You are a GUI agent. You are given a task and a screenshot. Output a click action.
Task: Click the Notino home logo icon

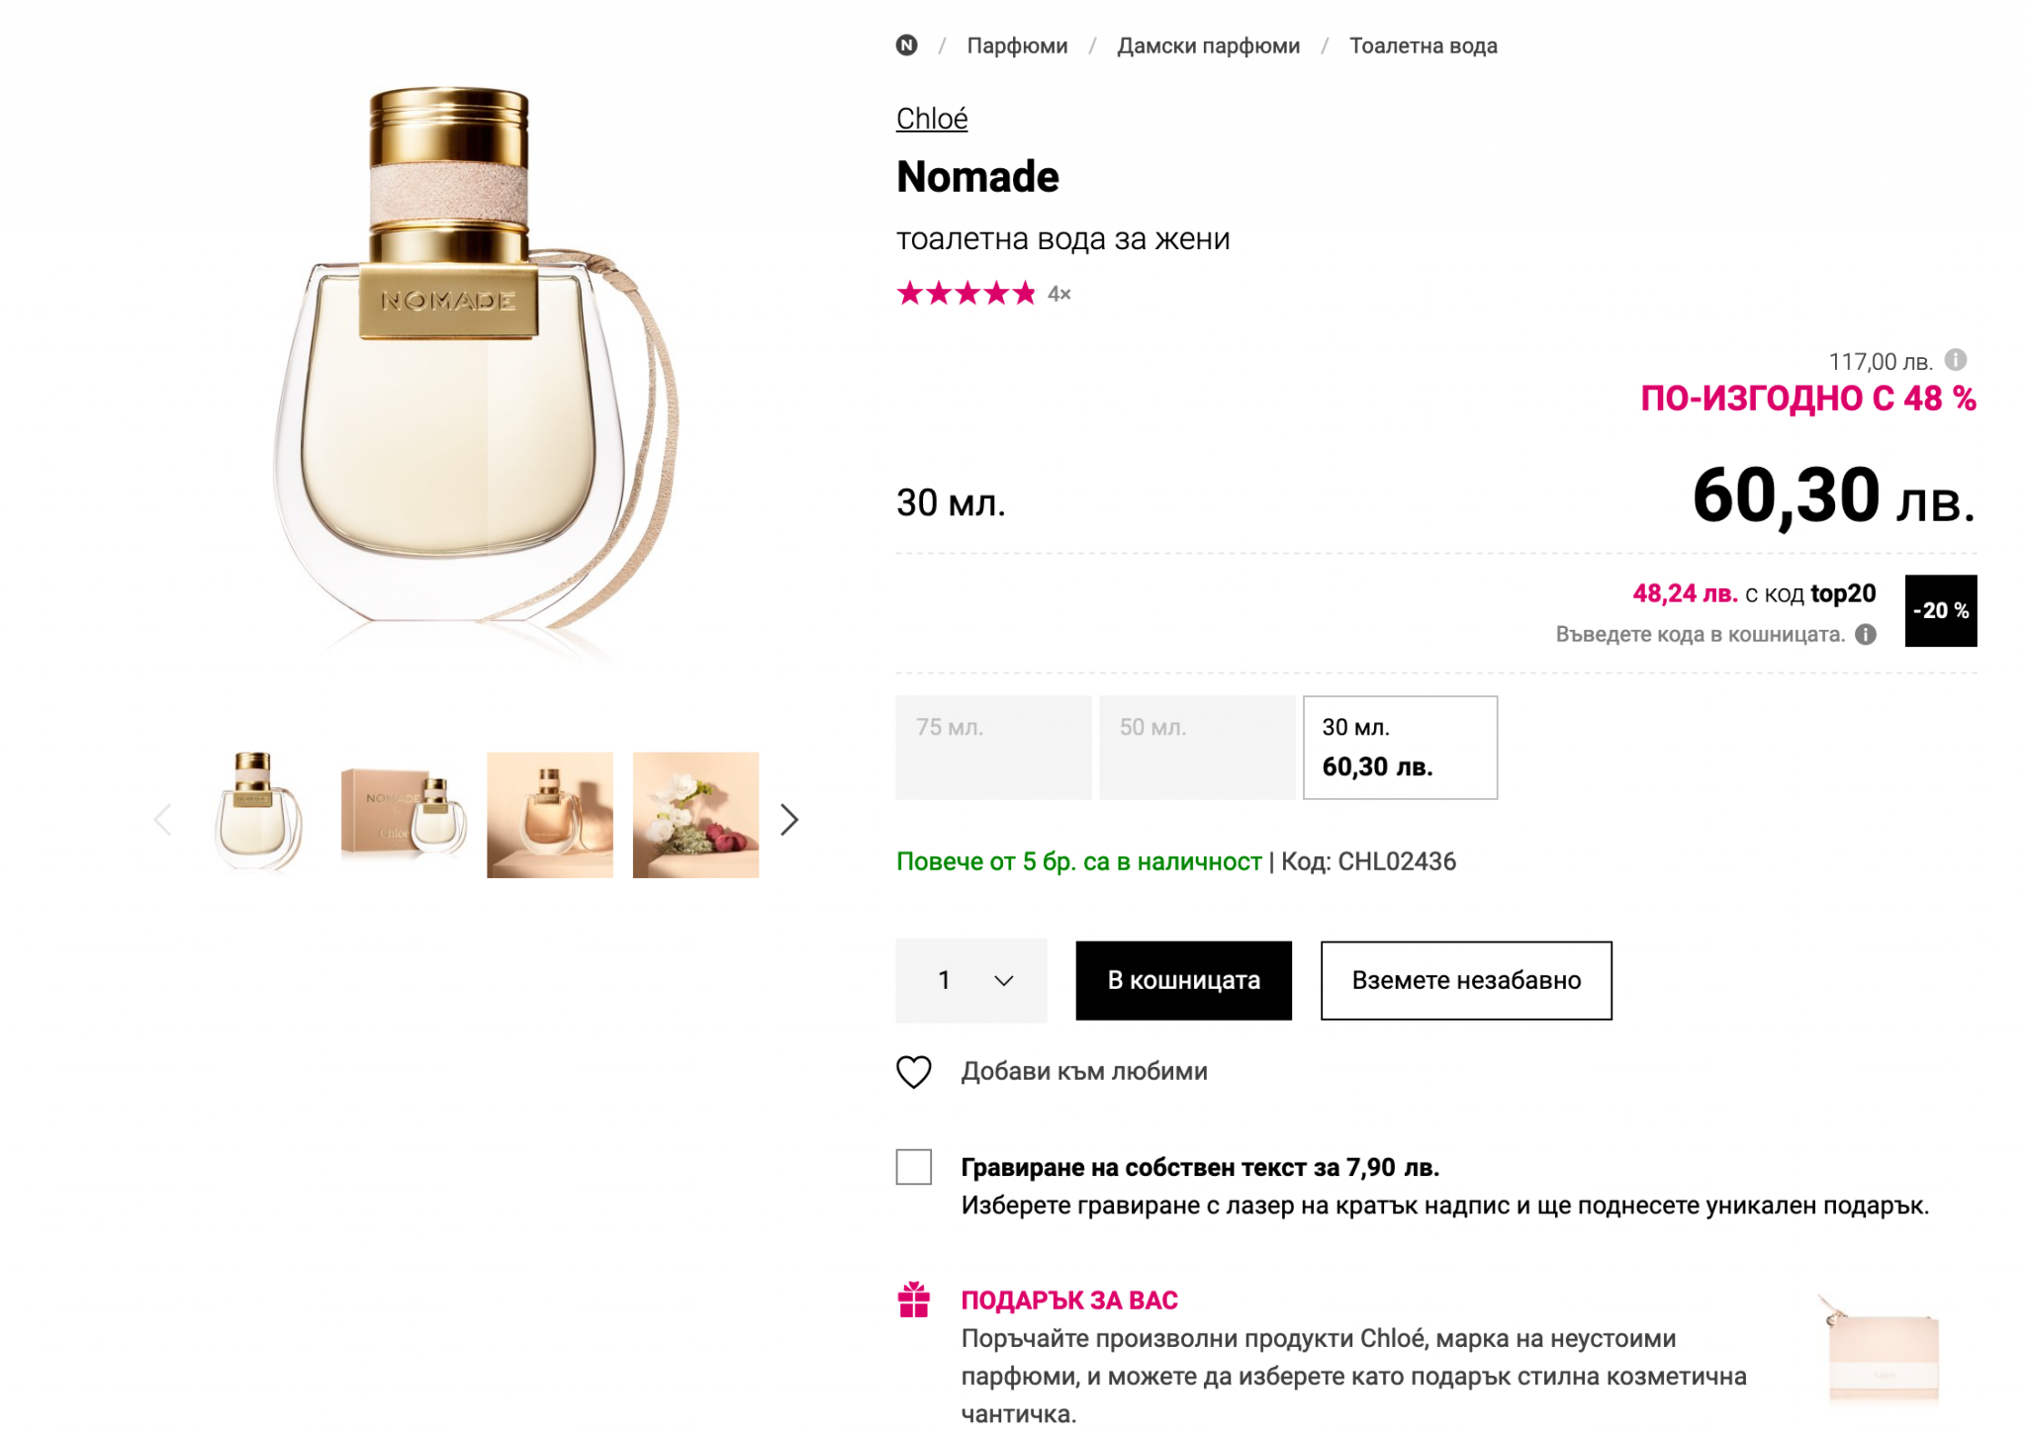point(906,45)
